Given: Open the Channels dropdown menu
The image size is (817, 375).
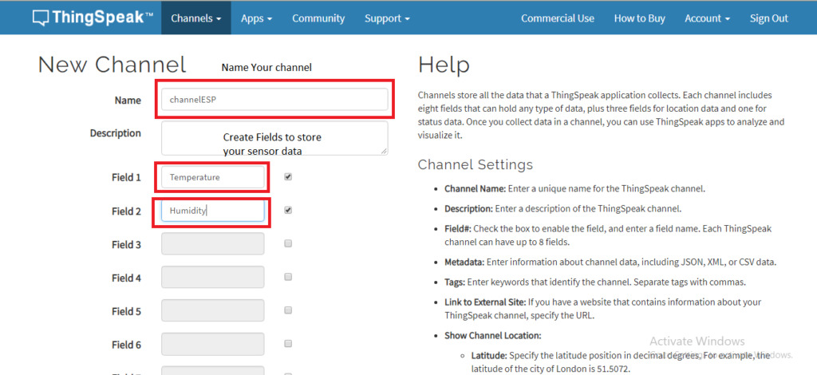Looking at the screenshot, I should point(195,18).
